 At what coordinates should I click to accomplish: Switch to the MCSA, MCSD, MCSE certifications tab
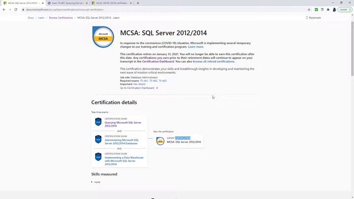pyautogui.click(x=112, y=3)
